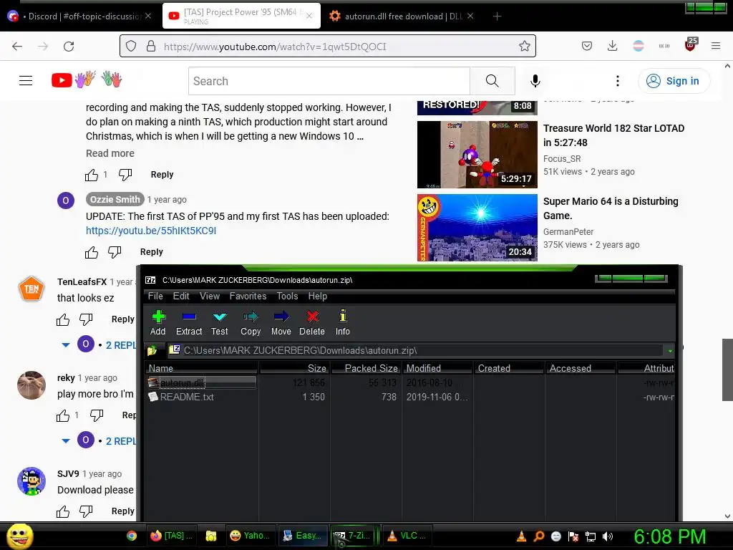This screenshot has height=550, width=733.
Task: Switch to VLC taskbar button
Action: (407, 536)
